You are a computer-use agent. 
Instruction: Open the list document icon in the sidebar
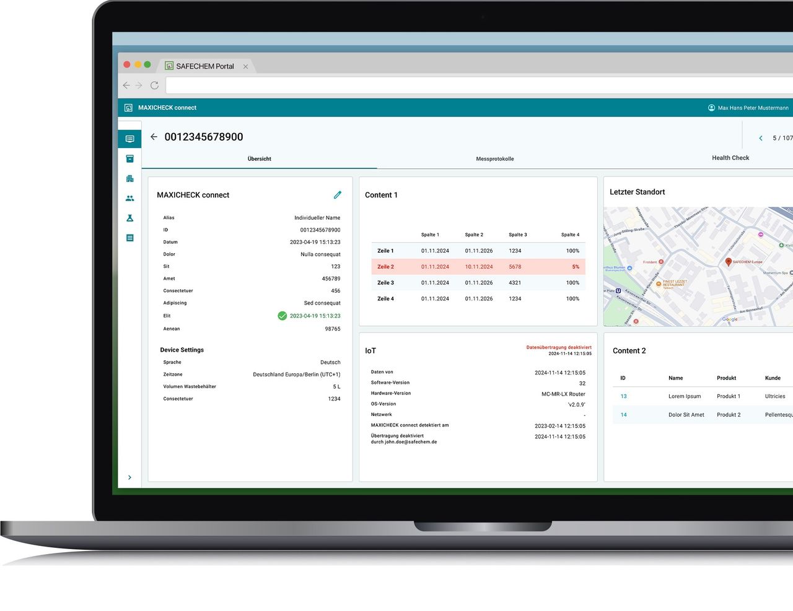coord(129,238)
